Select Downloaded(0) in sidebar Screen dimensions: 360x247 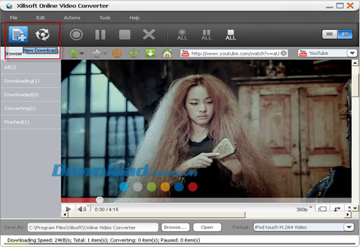(31, 95)
